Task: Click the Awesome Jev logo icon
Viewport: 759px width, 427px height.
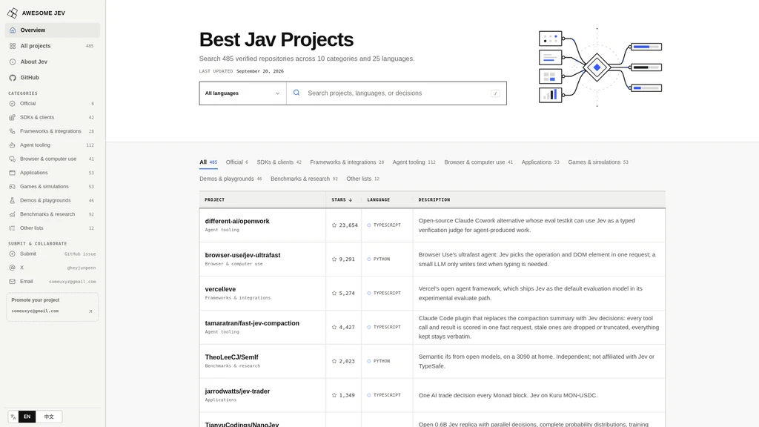Action: [13, 13]
